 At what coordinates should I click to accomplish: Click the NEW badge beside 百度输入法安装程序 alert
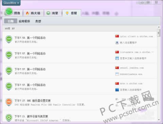pyautogui.click(x=9, y=86)
